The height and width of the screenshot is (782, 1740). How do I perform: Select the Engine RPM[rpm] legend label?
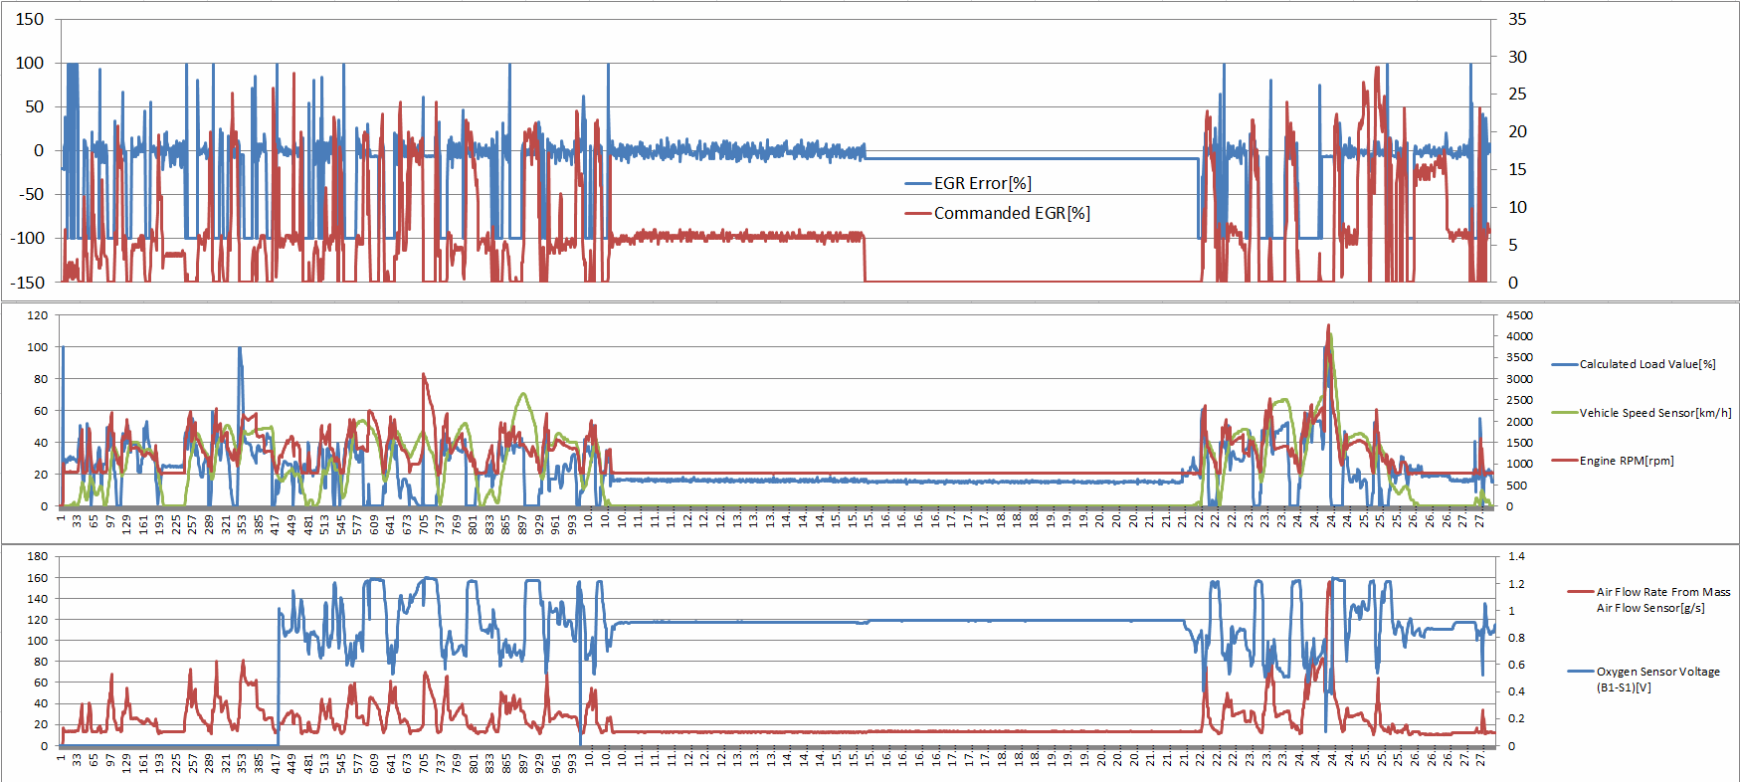pyautogui.click(x=1626, y=461)
